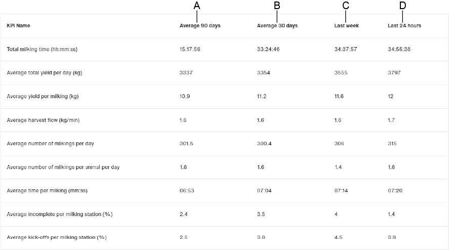Select the Total milking time row label
Image resolution: width=449 pixels, height=250 pixels.
42,50
